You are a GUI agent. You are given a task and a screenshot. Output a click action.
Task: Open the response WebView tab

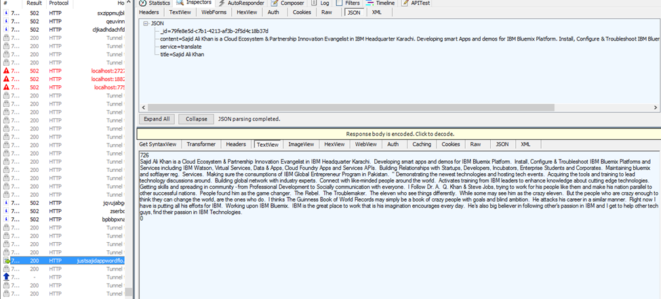365,144
